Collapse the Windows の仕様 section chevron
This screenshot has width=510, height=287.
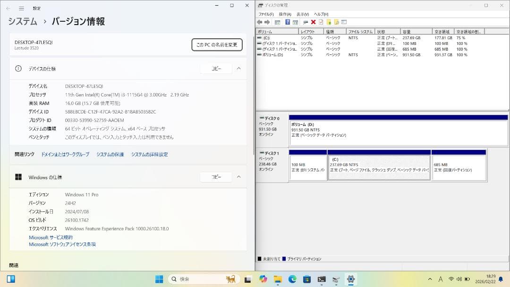coord(238,177)
